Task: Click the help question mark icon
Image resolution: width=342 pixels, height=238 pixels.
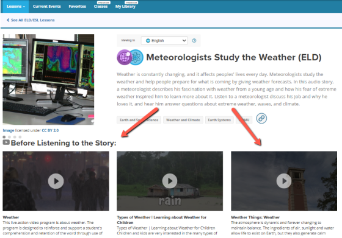Action: tap(194, 41)
